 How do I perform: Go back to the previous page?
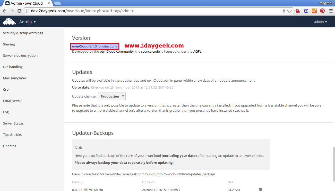tap(4, 11)
